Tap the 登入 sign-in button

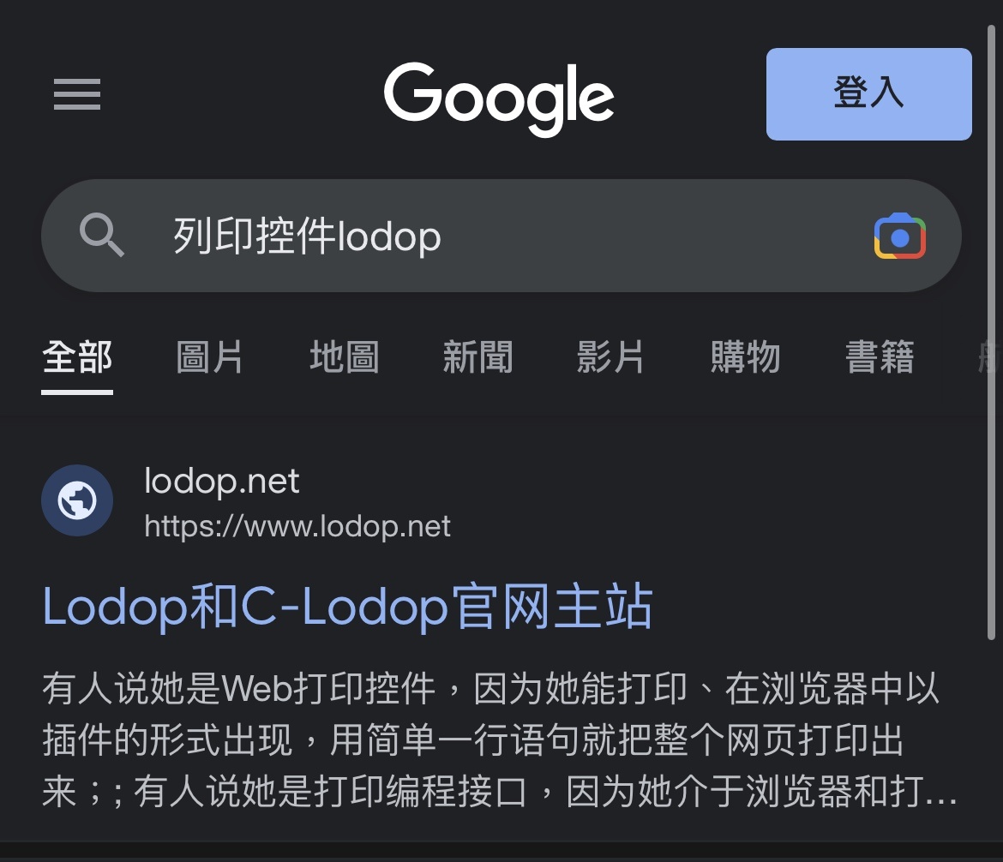[868, 94]
